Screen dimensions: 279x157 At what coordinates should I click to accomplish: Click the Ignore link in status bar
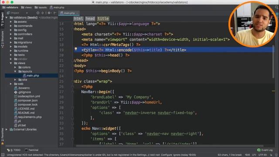point(177,155)
